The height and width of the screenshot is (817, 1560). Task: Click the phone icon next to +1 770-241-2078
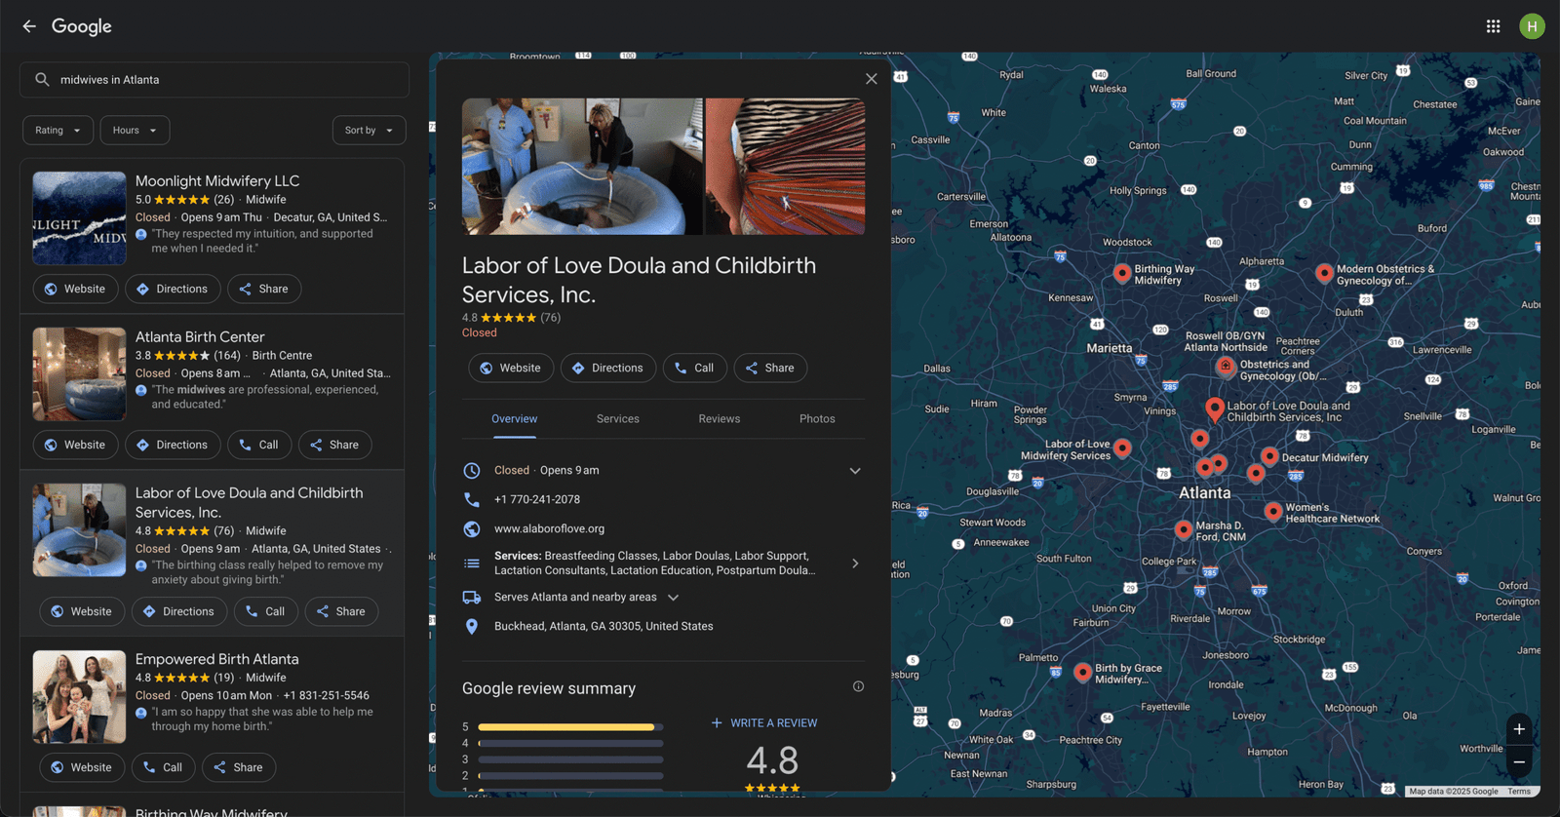coord(472,499)
